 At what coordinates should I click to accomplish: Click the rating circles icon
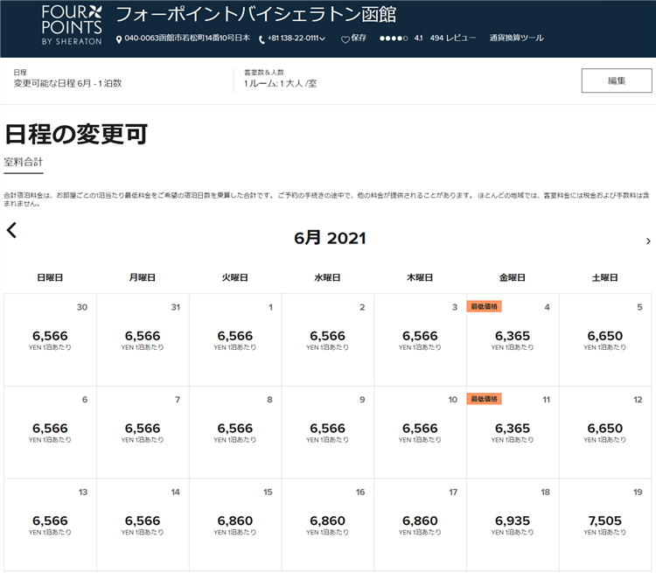(x=393, y=38)
